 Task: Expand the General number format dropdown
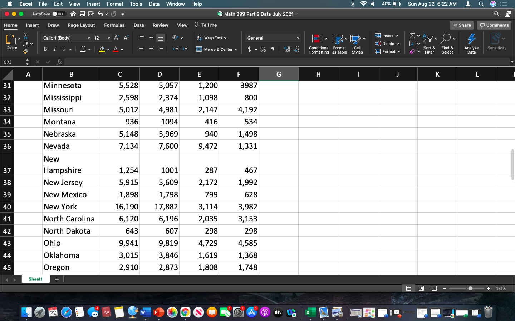click(x=298, y=38)
